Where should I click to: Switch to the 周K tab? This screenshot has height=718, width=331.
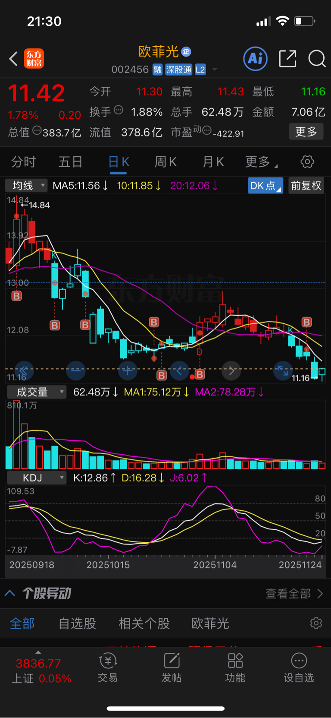[x=165, y=162]
